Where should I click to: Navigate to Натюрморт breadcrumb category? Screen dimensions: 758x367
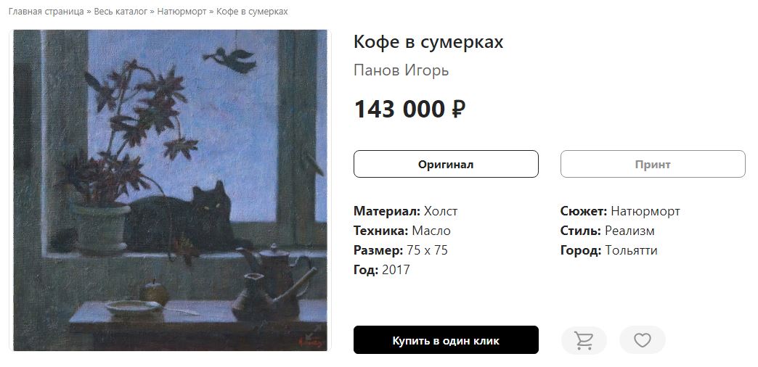[182, 12]
